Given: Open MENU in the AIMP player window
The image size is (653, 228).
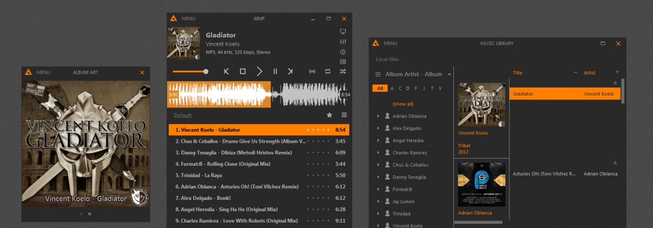Looking at the screenshot, I should point(188,18).
